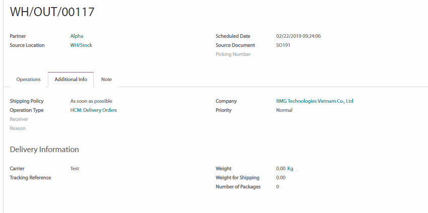Click the Tracking Reference label
The height and width of the screenshot is (213, 428).
tap(30, 178)
